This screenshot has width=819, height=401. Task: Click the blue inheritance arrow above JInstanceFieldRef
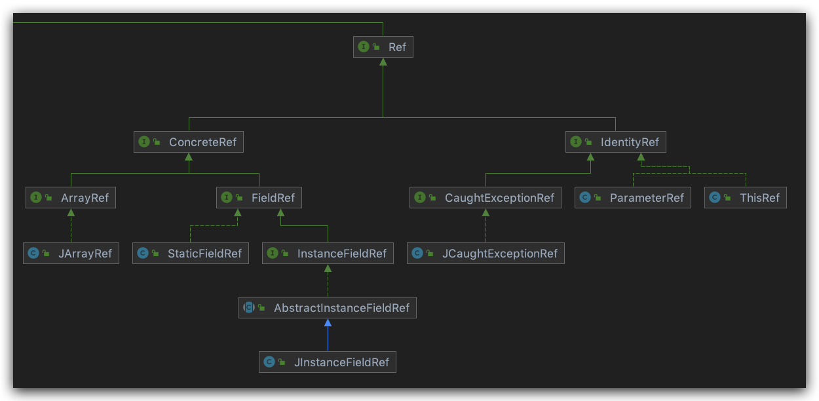click(x=328, y=335)
